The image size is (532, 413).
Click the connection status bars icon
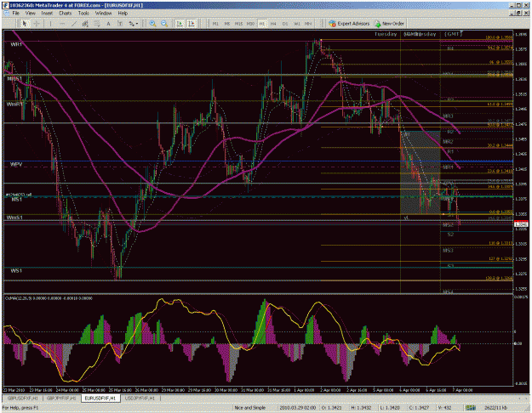(470, 408)
